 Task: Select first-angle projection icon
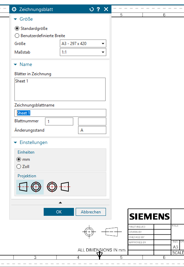coord(30,187)
